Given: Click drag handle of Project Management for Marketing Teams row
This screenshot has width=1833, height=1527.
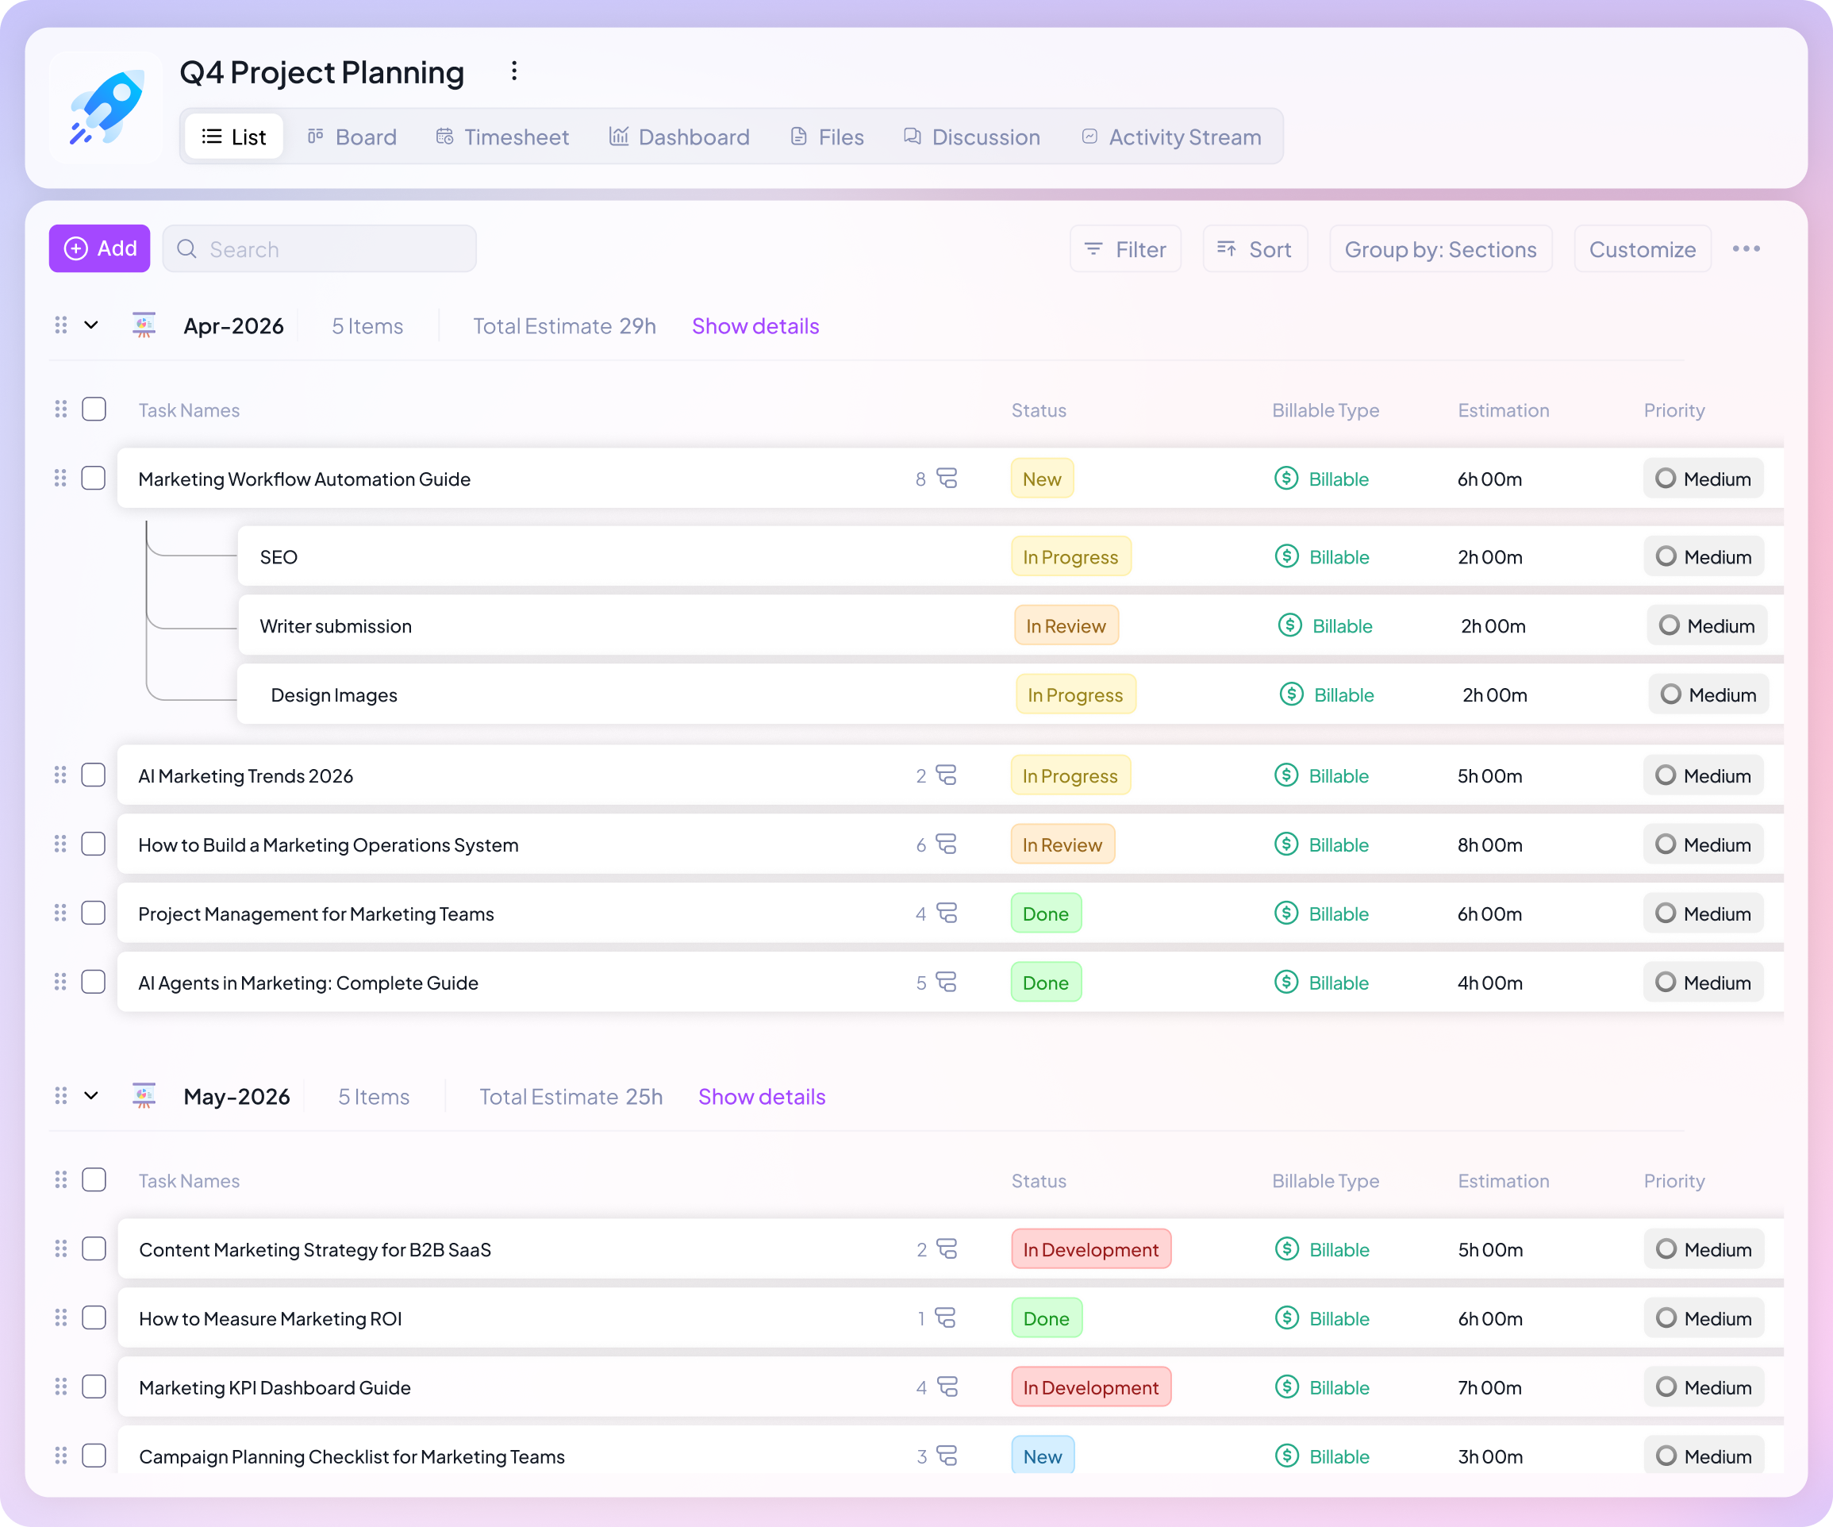Looking at the screenshot, I should 60,914.
